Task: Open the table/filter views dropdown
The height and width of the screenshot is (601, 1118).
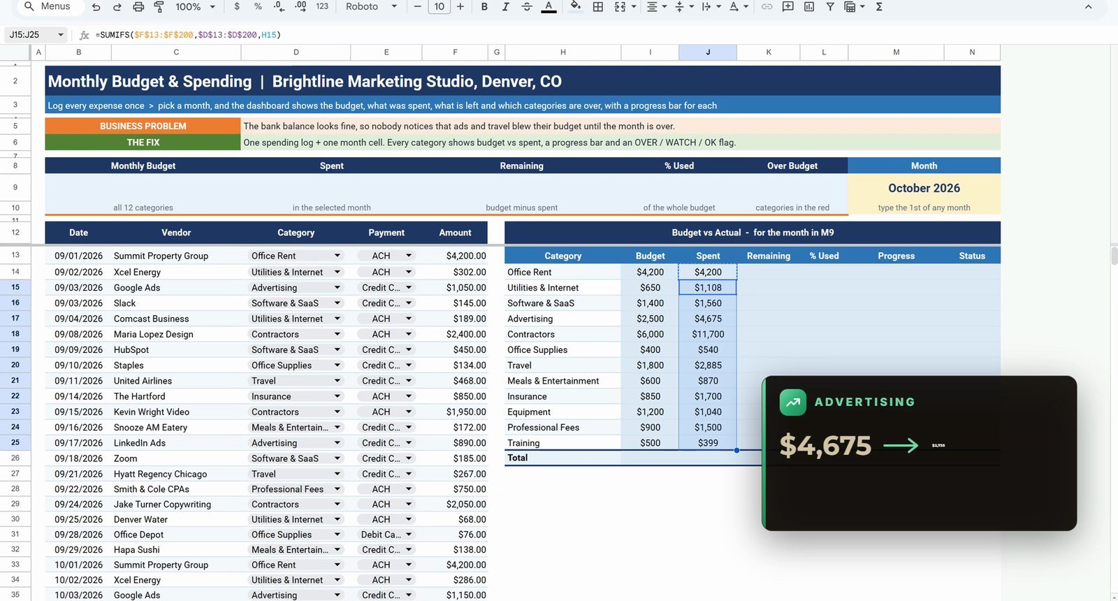Action: coord(853,7)
